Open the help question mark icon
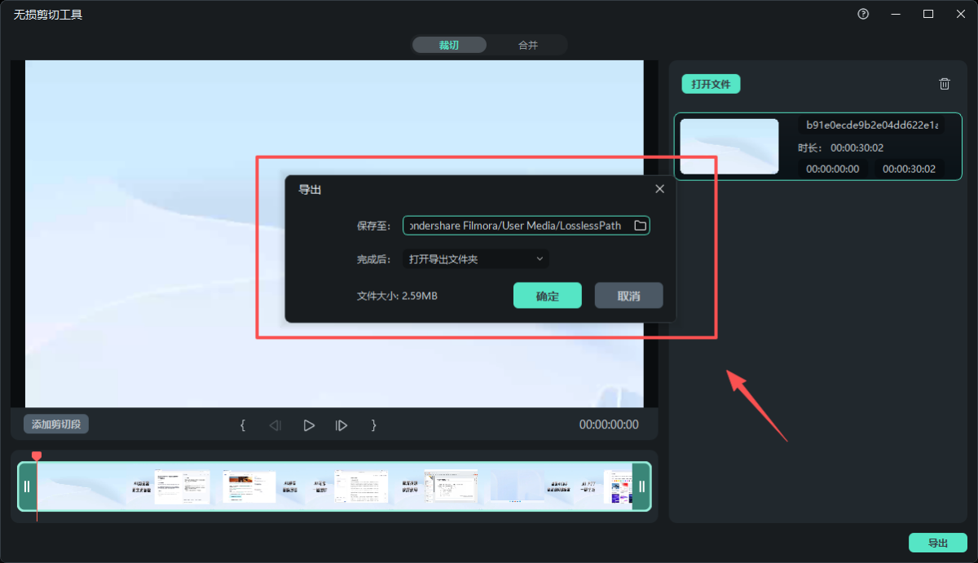The width and height of the screenshot is (978, 563). [863, 15]
